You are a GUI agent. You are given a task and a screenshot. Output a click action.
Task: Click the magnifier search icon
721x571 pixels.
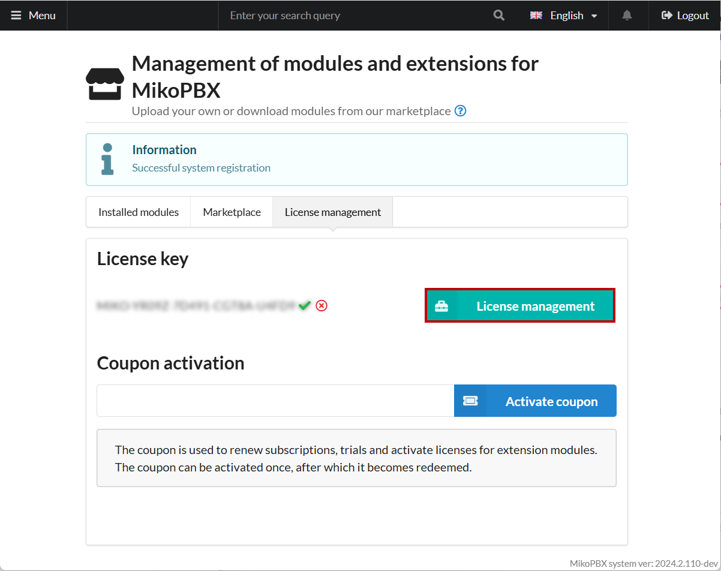498,16
